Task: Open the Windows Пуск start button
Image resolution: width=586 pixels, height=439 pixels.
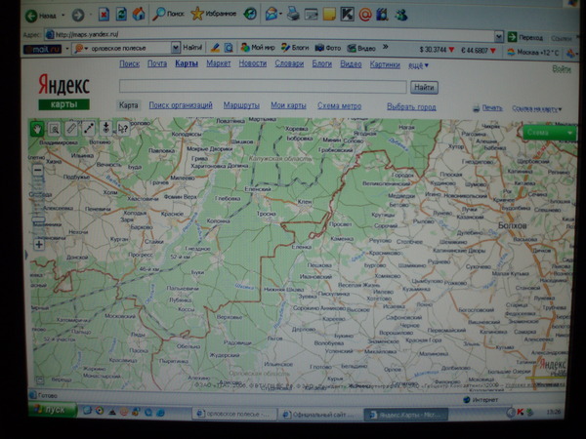Action: point(51,411)
